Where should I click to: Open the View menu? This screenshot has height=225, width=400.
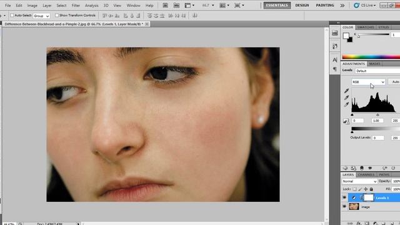click(x=117, y=6)
